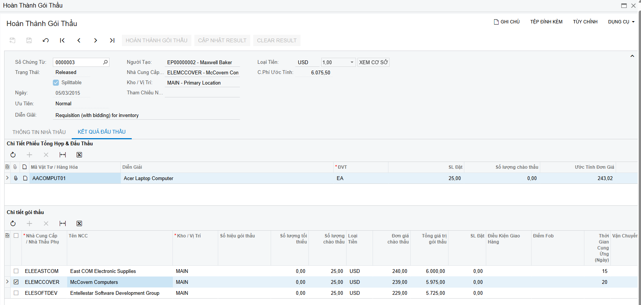Tick the ELESOFTDEV vendor row checkbox
Image resolution: width=641 pixels, height=305 pixels.
16,293
